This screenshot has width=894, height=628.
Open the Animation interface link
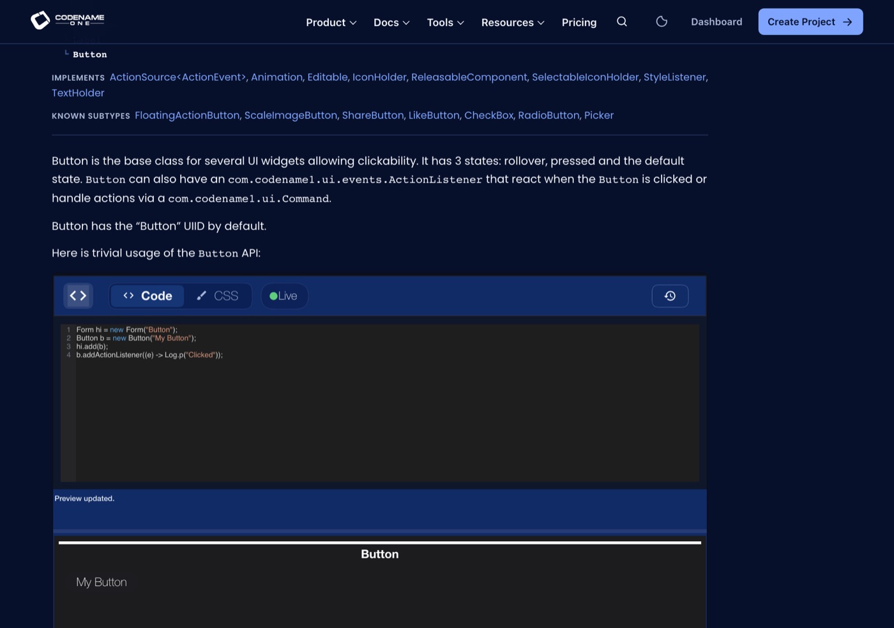click(277, 77)
